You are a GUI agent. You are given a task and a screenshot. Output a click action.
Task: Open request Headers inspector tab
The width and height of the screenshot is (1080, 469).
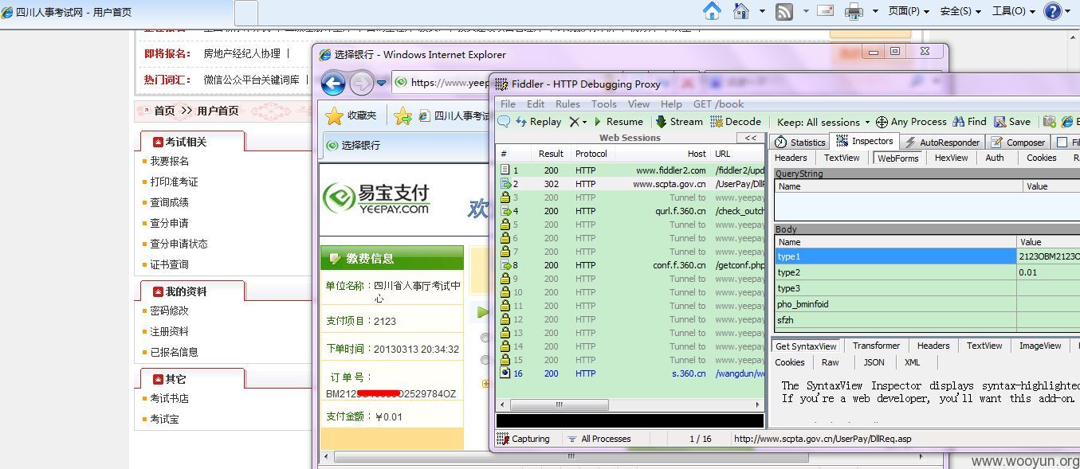point(791,158)
